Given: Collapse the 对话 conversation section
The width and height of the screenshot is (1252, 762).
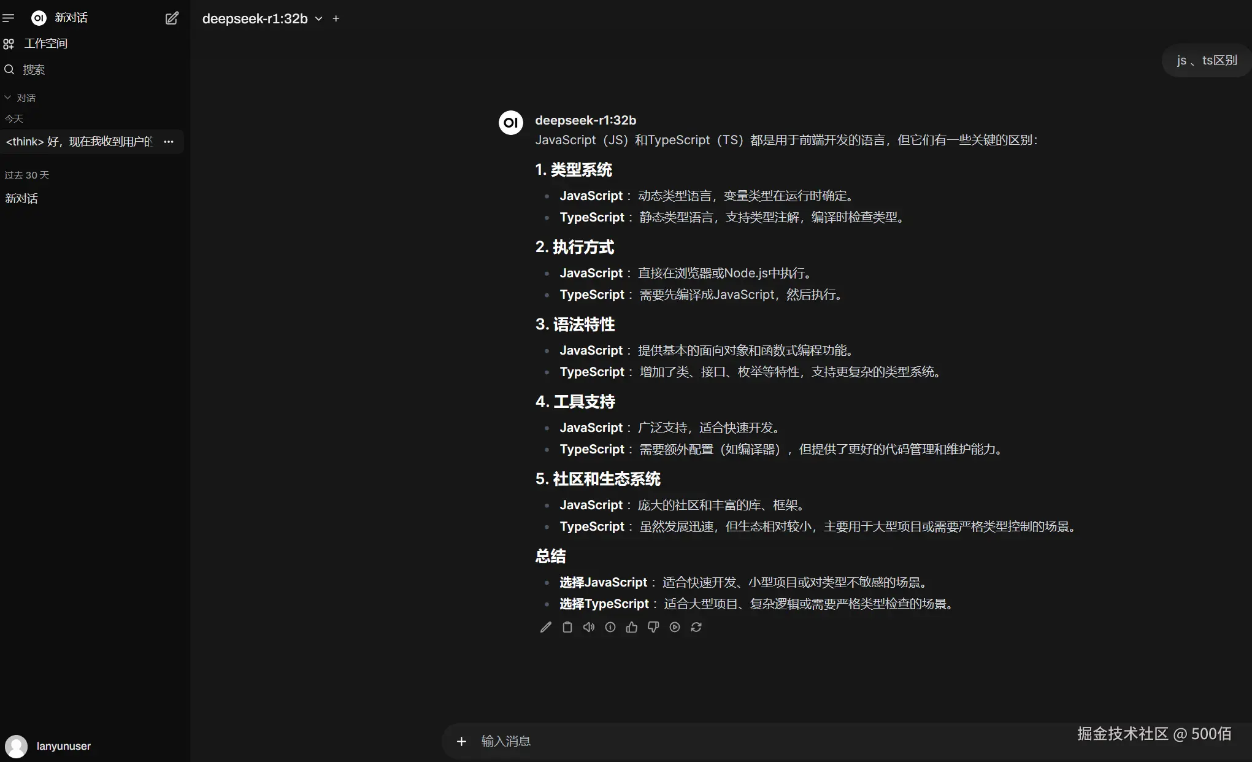Looking at the screenshot, I should pos(7,97).
